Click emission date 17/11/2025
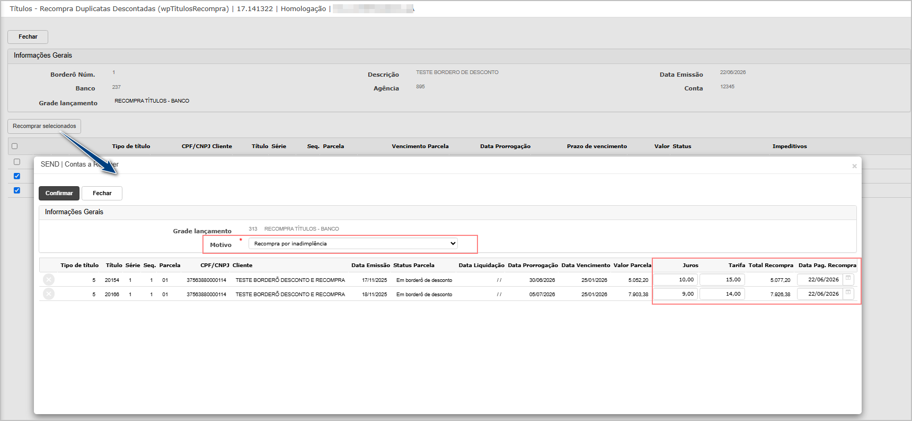 [x=374, y=280]
